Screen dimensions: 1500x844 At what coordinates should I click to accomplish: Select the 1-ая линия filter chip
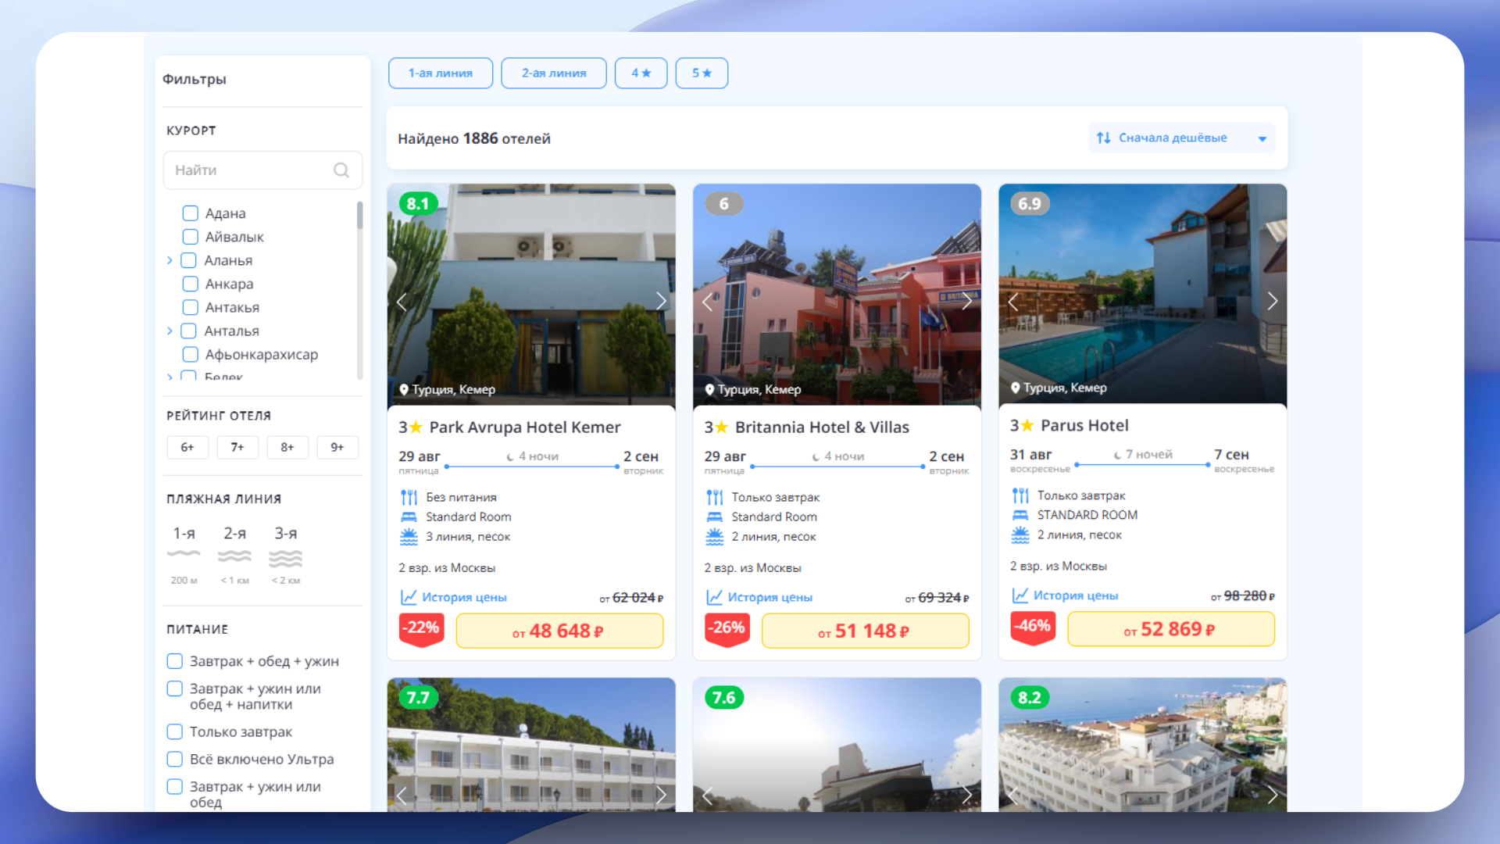click(x=441, y=73)
